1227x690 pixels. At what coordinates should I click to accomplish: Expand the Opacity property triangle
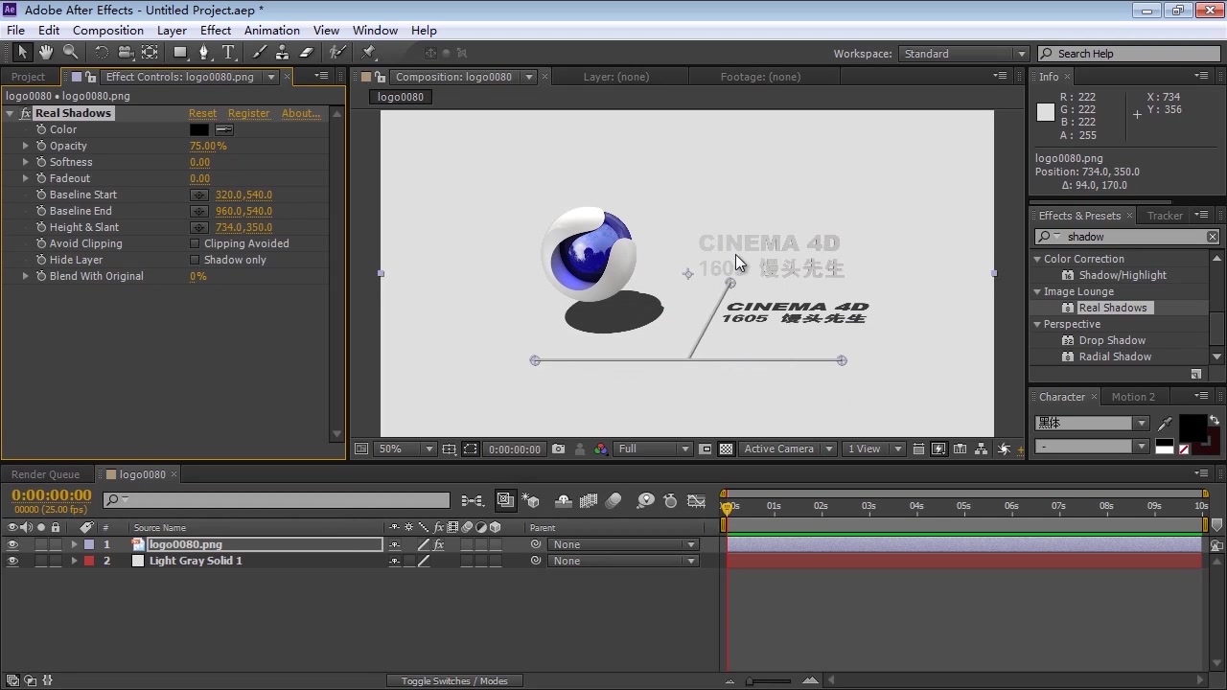[26, 146]
